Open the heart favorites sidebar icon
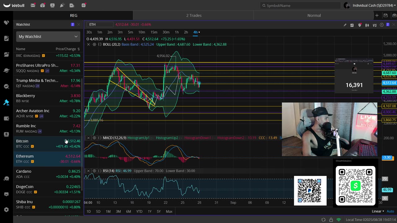The height and width of the screenshot is (223, 397). click(x=6, y=23)
